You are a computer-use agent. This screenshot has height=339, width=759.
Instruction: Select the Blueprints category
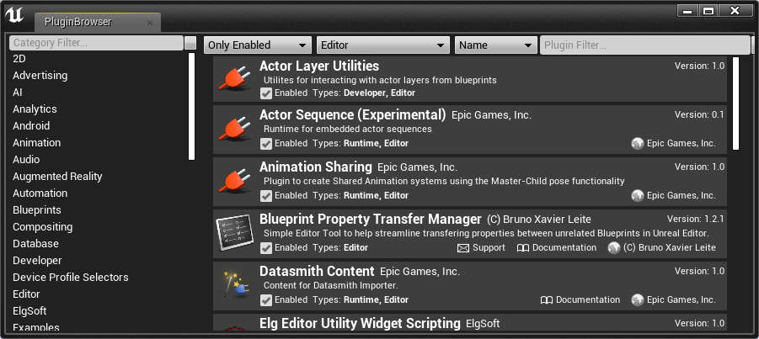(37, 210)
